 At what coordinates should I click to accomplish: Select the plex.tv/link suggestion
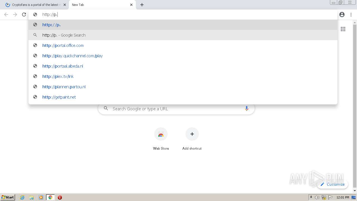tap(183, 76)
